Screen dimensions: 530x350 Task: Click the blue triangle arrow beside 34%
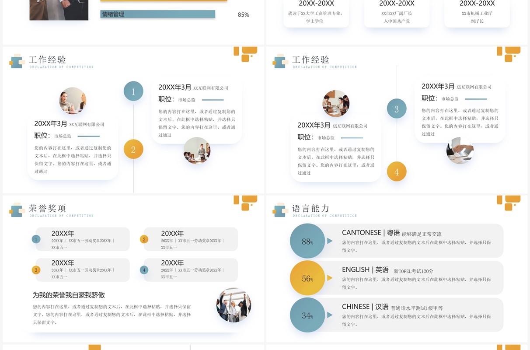pos(330,315)
